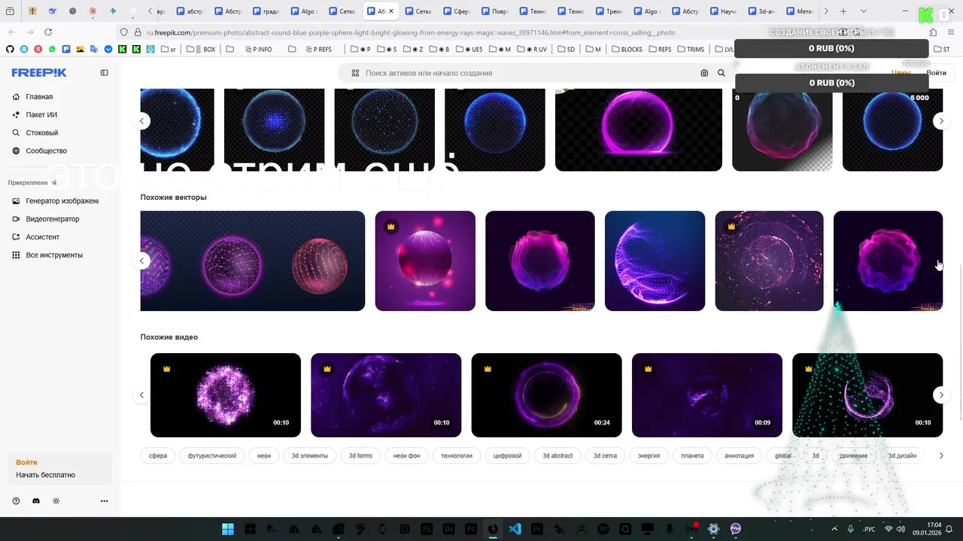
Task: Go to the previous page of similar vectors
Action: coord(141,261)
